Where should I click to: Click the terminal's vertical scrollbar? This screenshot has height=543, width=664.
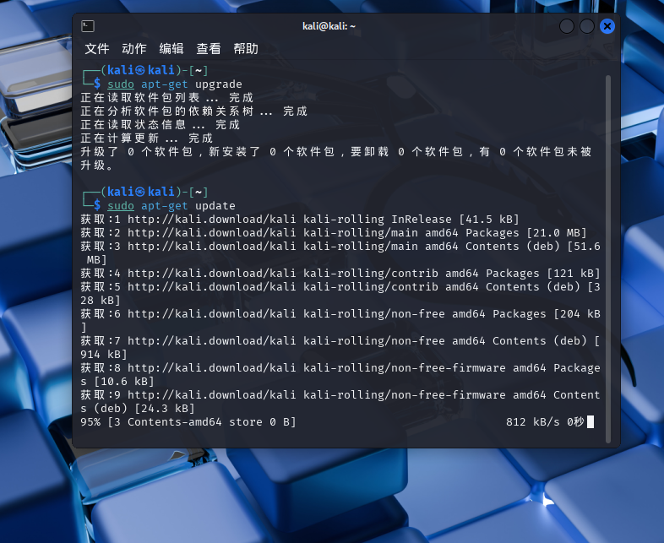tap(608, 253)
